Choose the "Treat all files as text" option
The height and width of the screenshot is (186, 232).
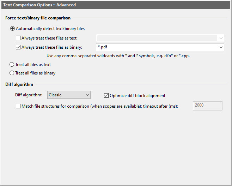click(x=12, y=65)
